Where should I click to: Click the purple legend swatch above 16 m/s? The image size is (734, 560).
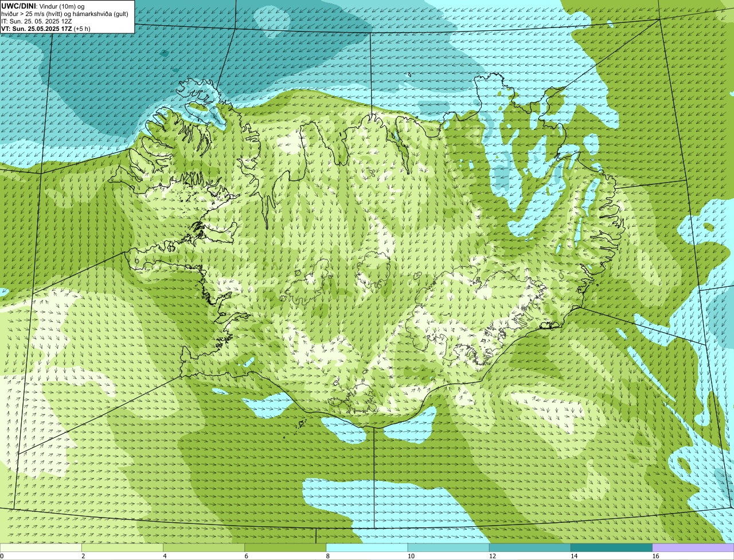pos(693,548)
